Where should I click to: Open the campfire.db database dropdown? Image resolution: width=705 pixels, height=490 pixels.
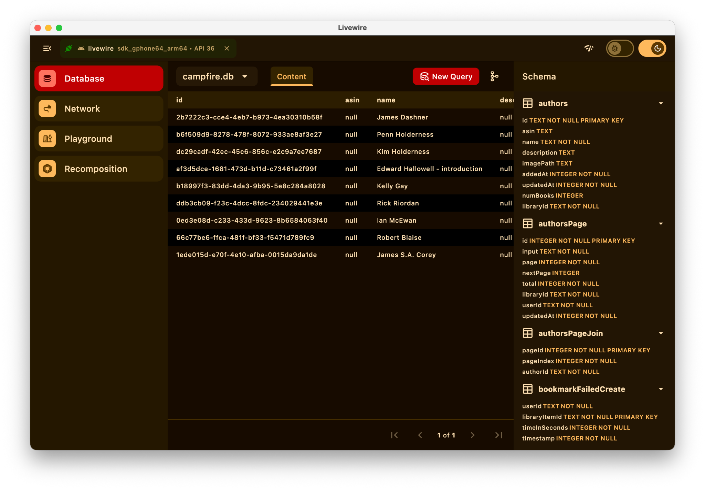tap(217, 76)
